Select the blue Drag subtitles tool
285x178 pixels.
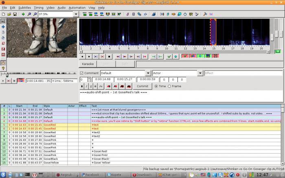(3, 27)
